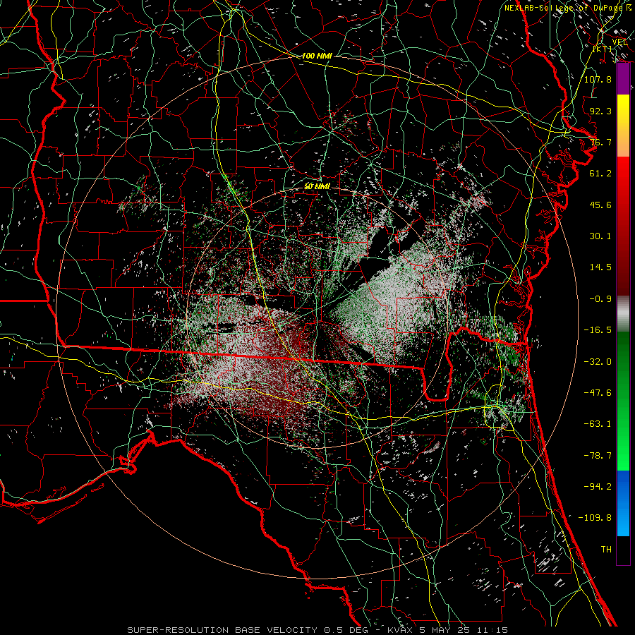Image resolution: width=635 pixels, height=635 pixels.
Task: Click the -47.6 velocity scale value
Action: [598, 393]
